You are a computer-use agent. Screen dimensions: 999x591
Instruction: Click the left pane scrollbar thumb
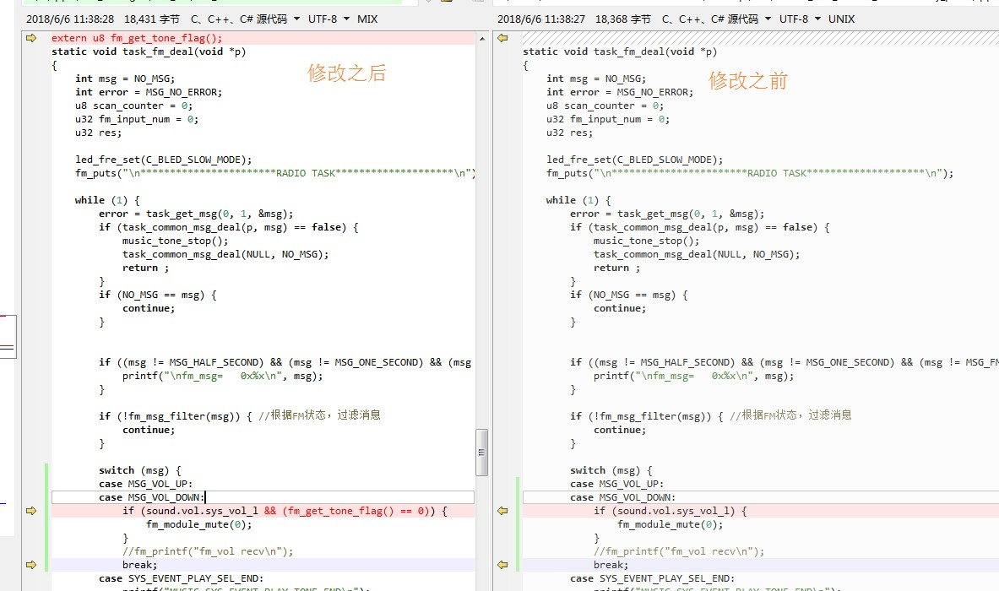point(481,453)
